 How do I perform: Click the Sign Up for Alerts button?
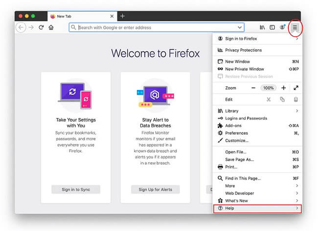(156, 189)
